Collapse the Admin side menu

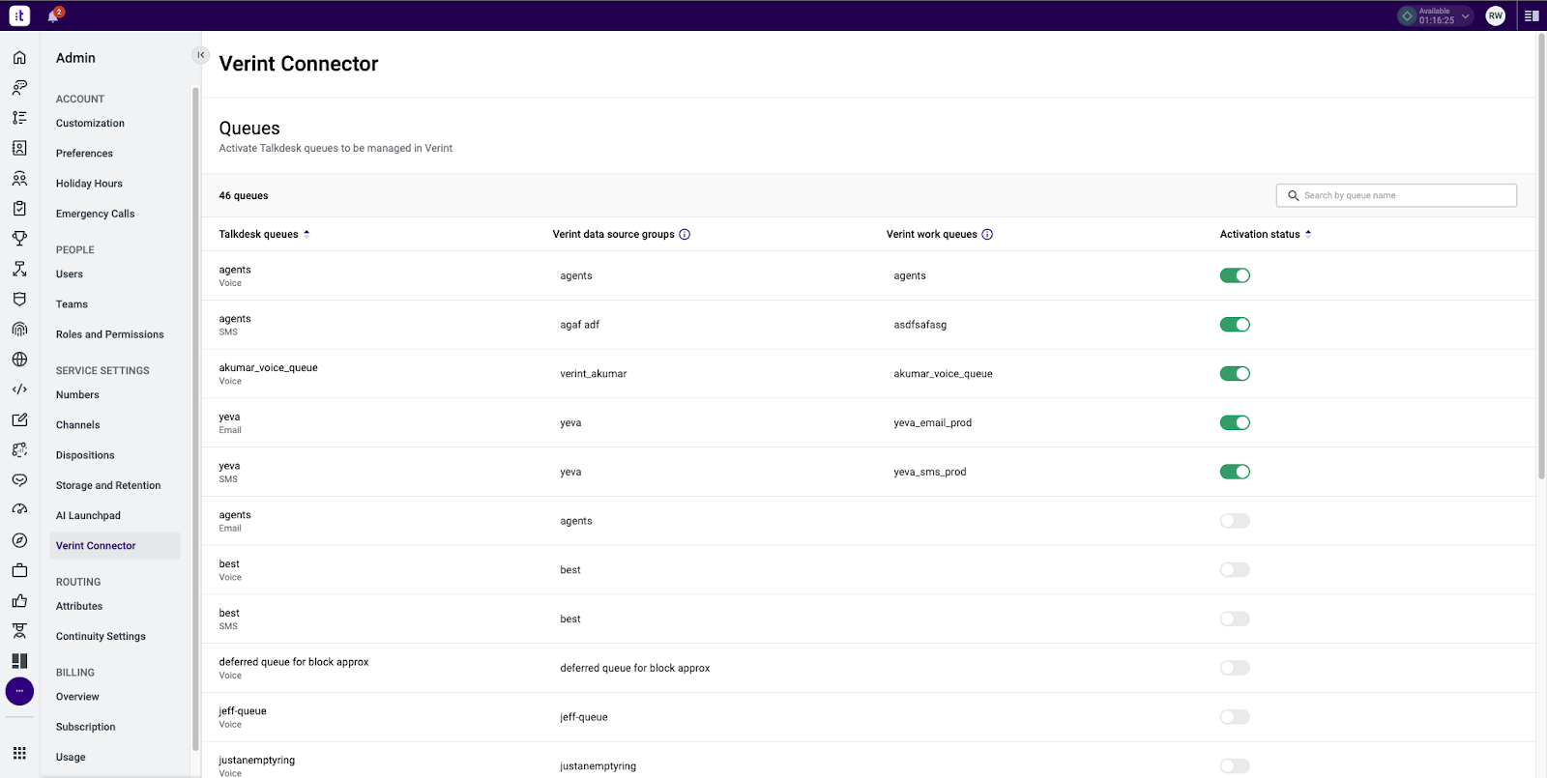pyautogui.click(x=200, y=55)
